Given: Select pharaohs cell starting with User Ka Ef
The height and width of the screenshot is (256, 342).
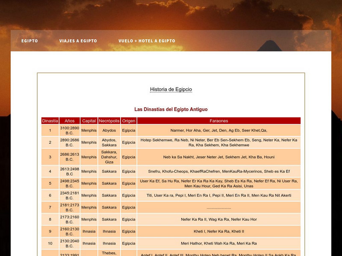Looking at the screenshot, I should (219, 183).
